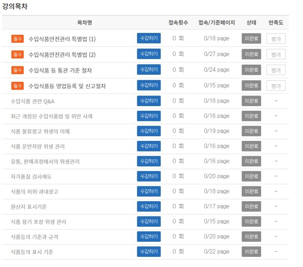Screen dimensions: 303x267
Task: Select the title 수입식품 등 통관 기준 절차
Action: (x=60, y=70)
